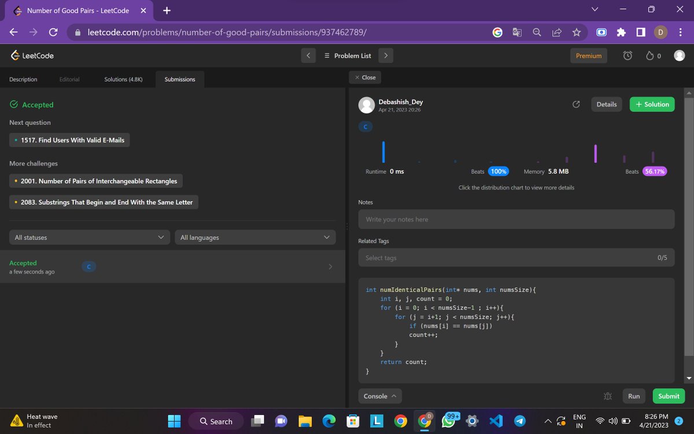Show hidden system tray icons chevron
The image size is (694, 434).
(x=547, y=421)
